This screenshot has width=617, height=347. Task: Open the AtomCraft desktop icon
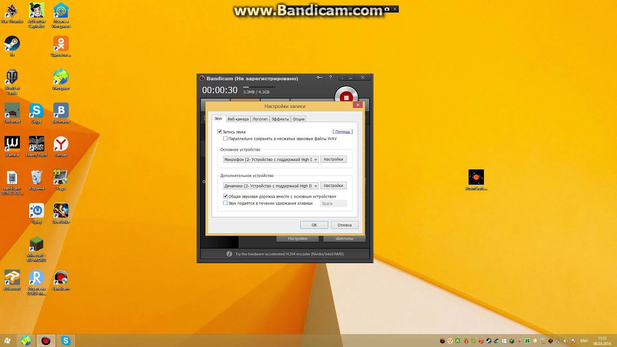pos(476,180)
